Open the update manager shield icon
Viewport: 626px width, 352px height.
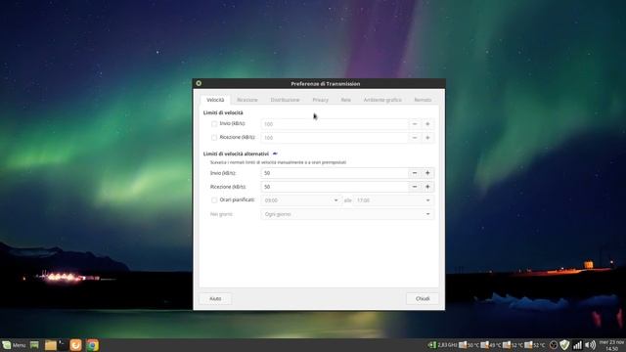pos(564,345)
